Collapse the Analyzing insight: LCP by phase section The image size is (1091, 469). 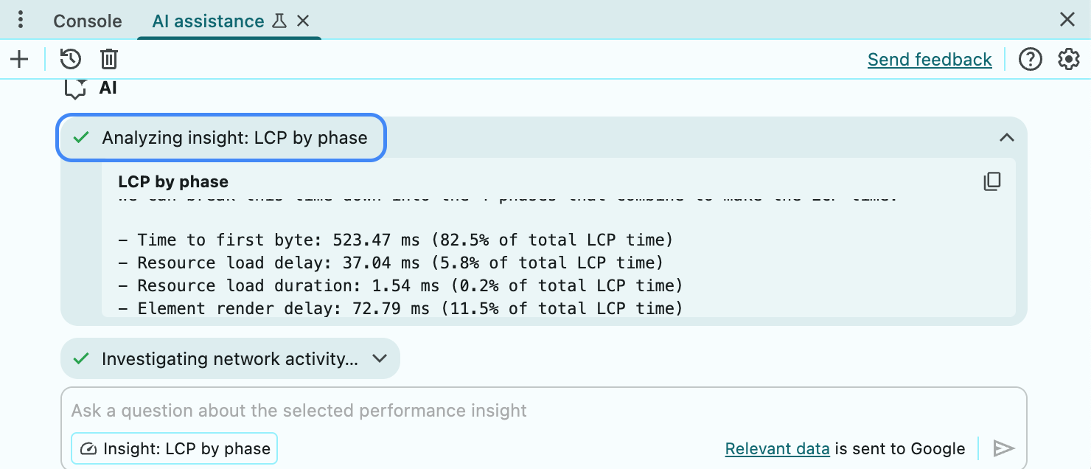pyautogui.click(x=1006, y=137)
